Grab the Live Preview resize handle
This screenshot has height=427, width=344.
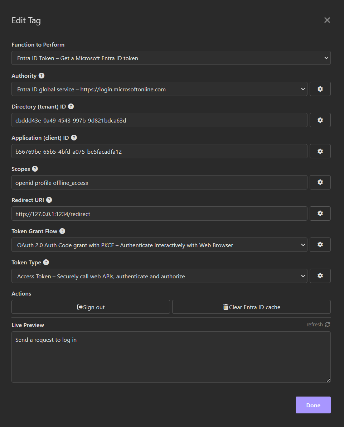coord(328,380)
